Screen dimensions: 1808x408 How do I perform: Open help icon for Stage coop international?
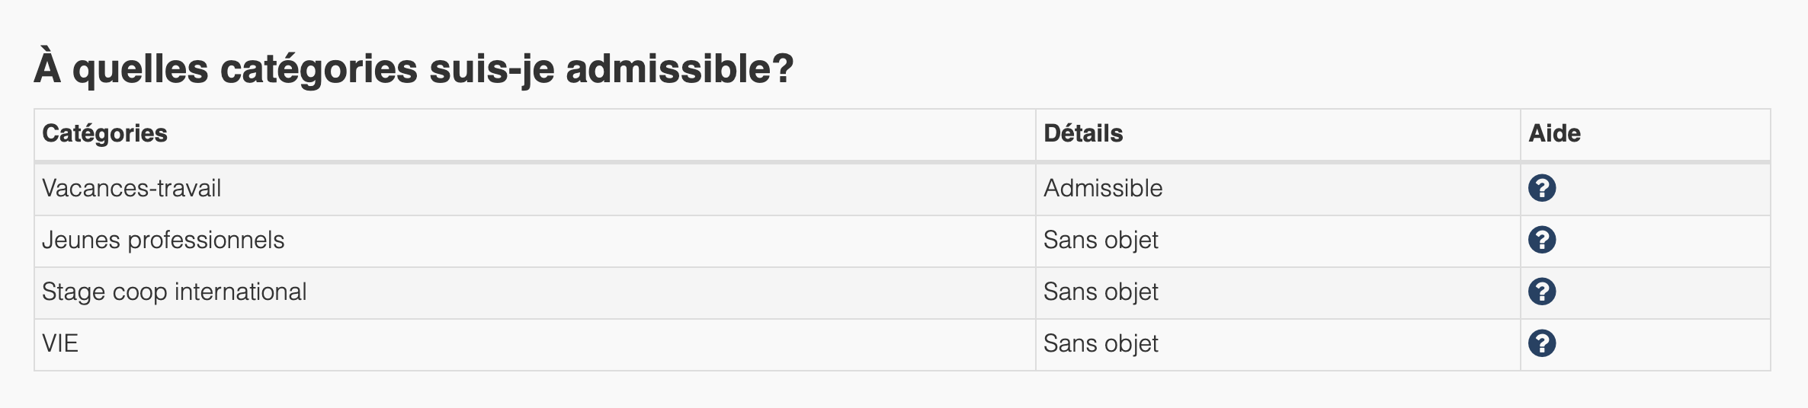pos(1541,292)
